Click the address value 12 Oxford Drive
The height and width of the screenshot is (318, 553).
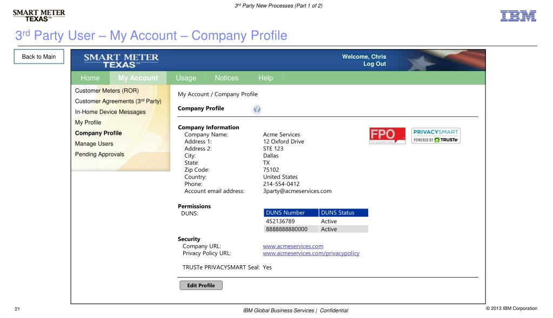(284, 141)
